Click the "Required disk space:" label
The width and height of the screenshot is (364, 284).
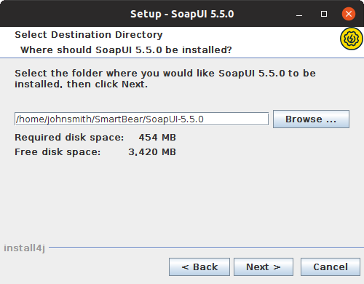point(69,138)
